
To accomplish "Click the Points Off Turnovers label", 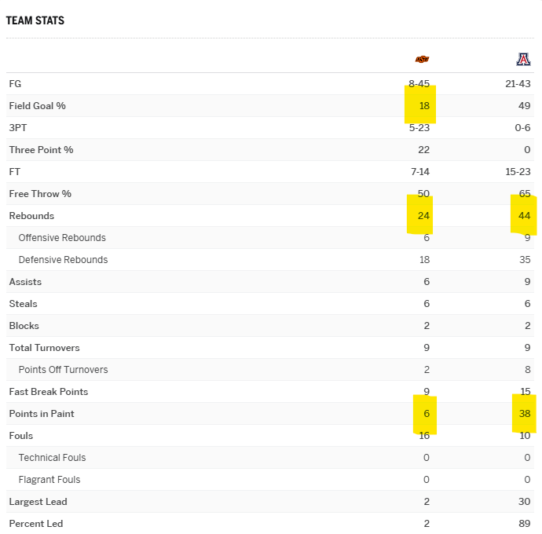I will 63,370.
